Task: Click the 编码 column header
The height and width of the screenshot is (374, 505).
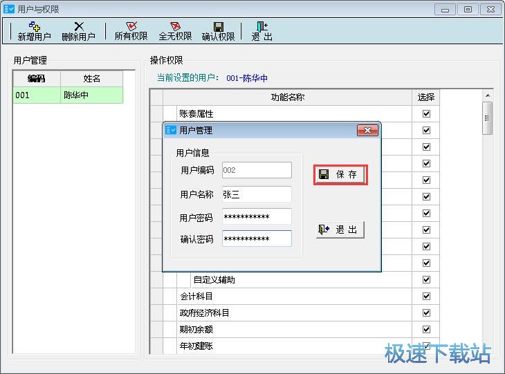Action: [37, 79]
